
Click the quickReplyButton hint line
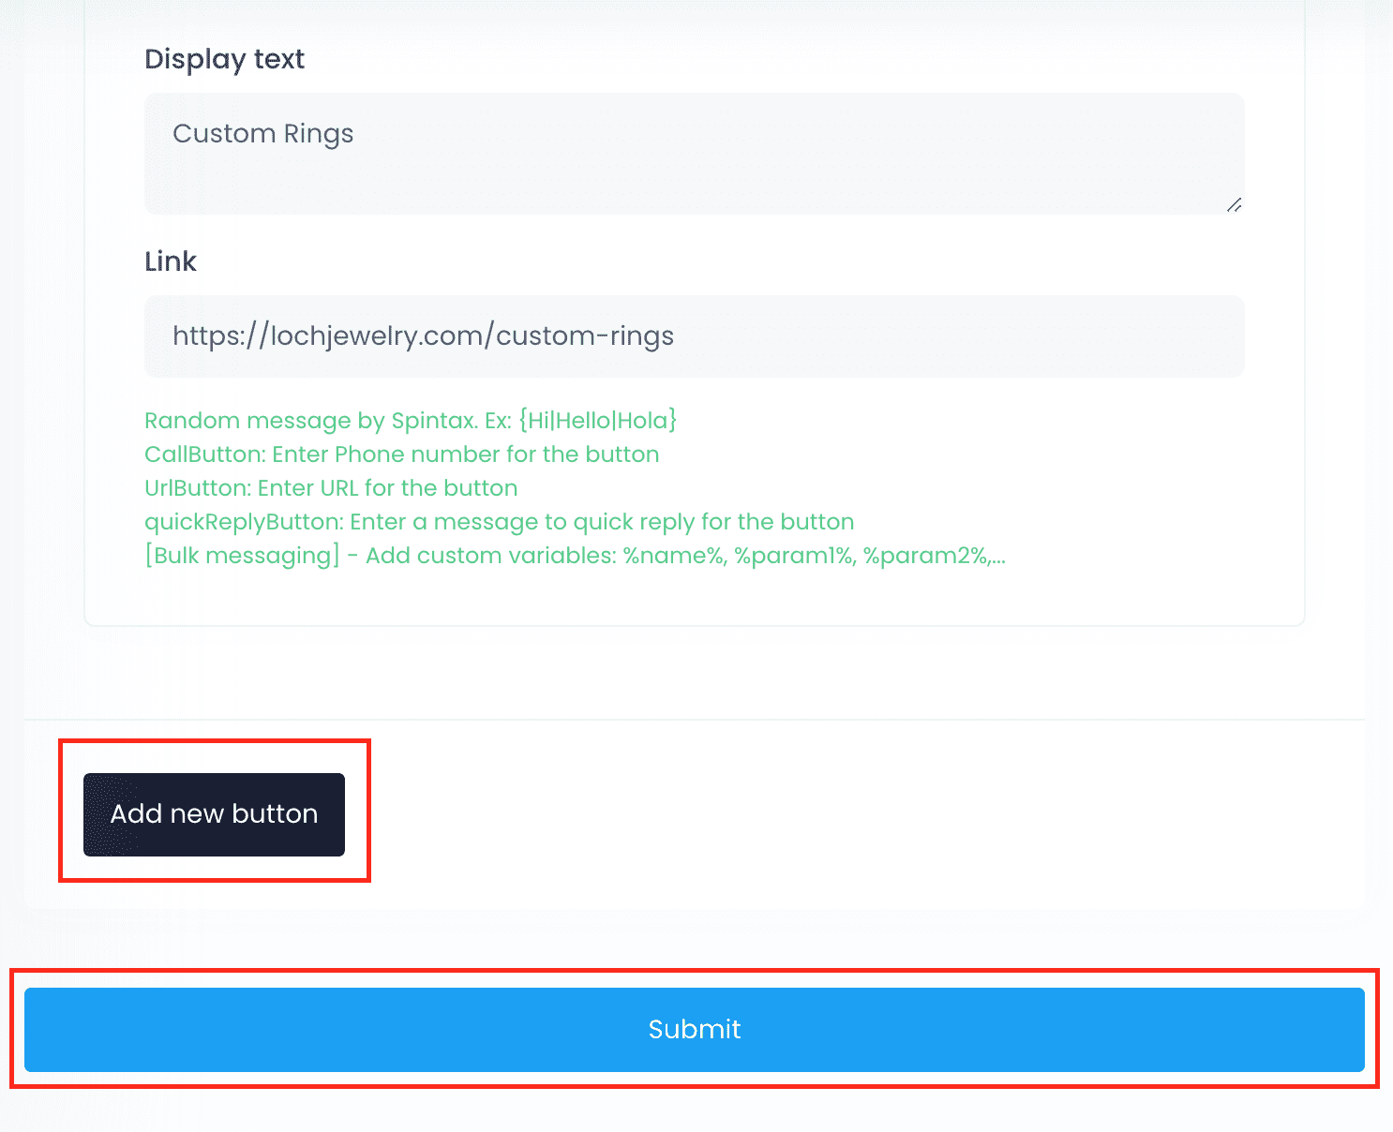(x=499, y=522)
